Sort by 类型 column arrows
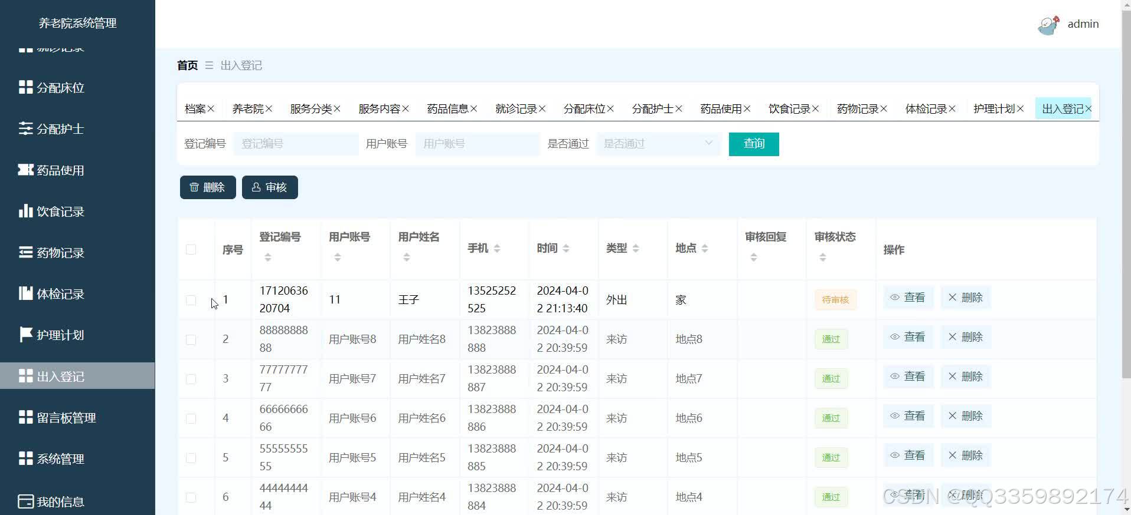1131x515 pixels. pos(636,249)
